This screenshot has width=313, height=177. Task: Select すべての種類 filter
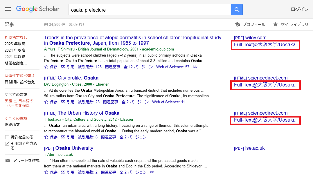pos(16,118)
